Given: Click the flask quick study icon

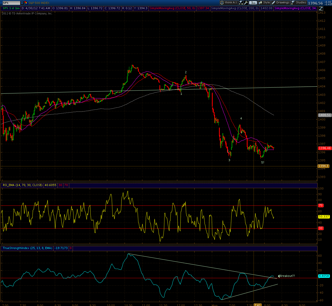Looking at the screenshot, I should [241, 3].
